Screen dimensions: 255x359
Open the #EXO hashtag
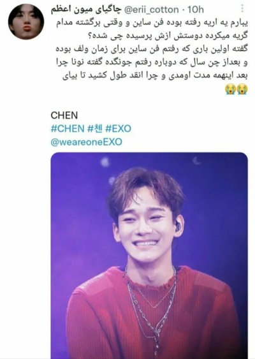tap(118, 128)
